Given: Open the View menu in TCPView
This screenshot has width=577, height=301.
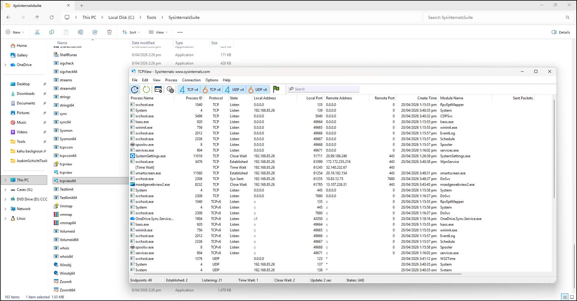Looking at the screenshot, I should (157, 80).
